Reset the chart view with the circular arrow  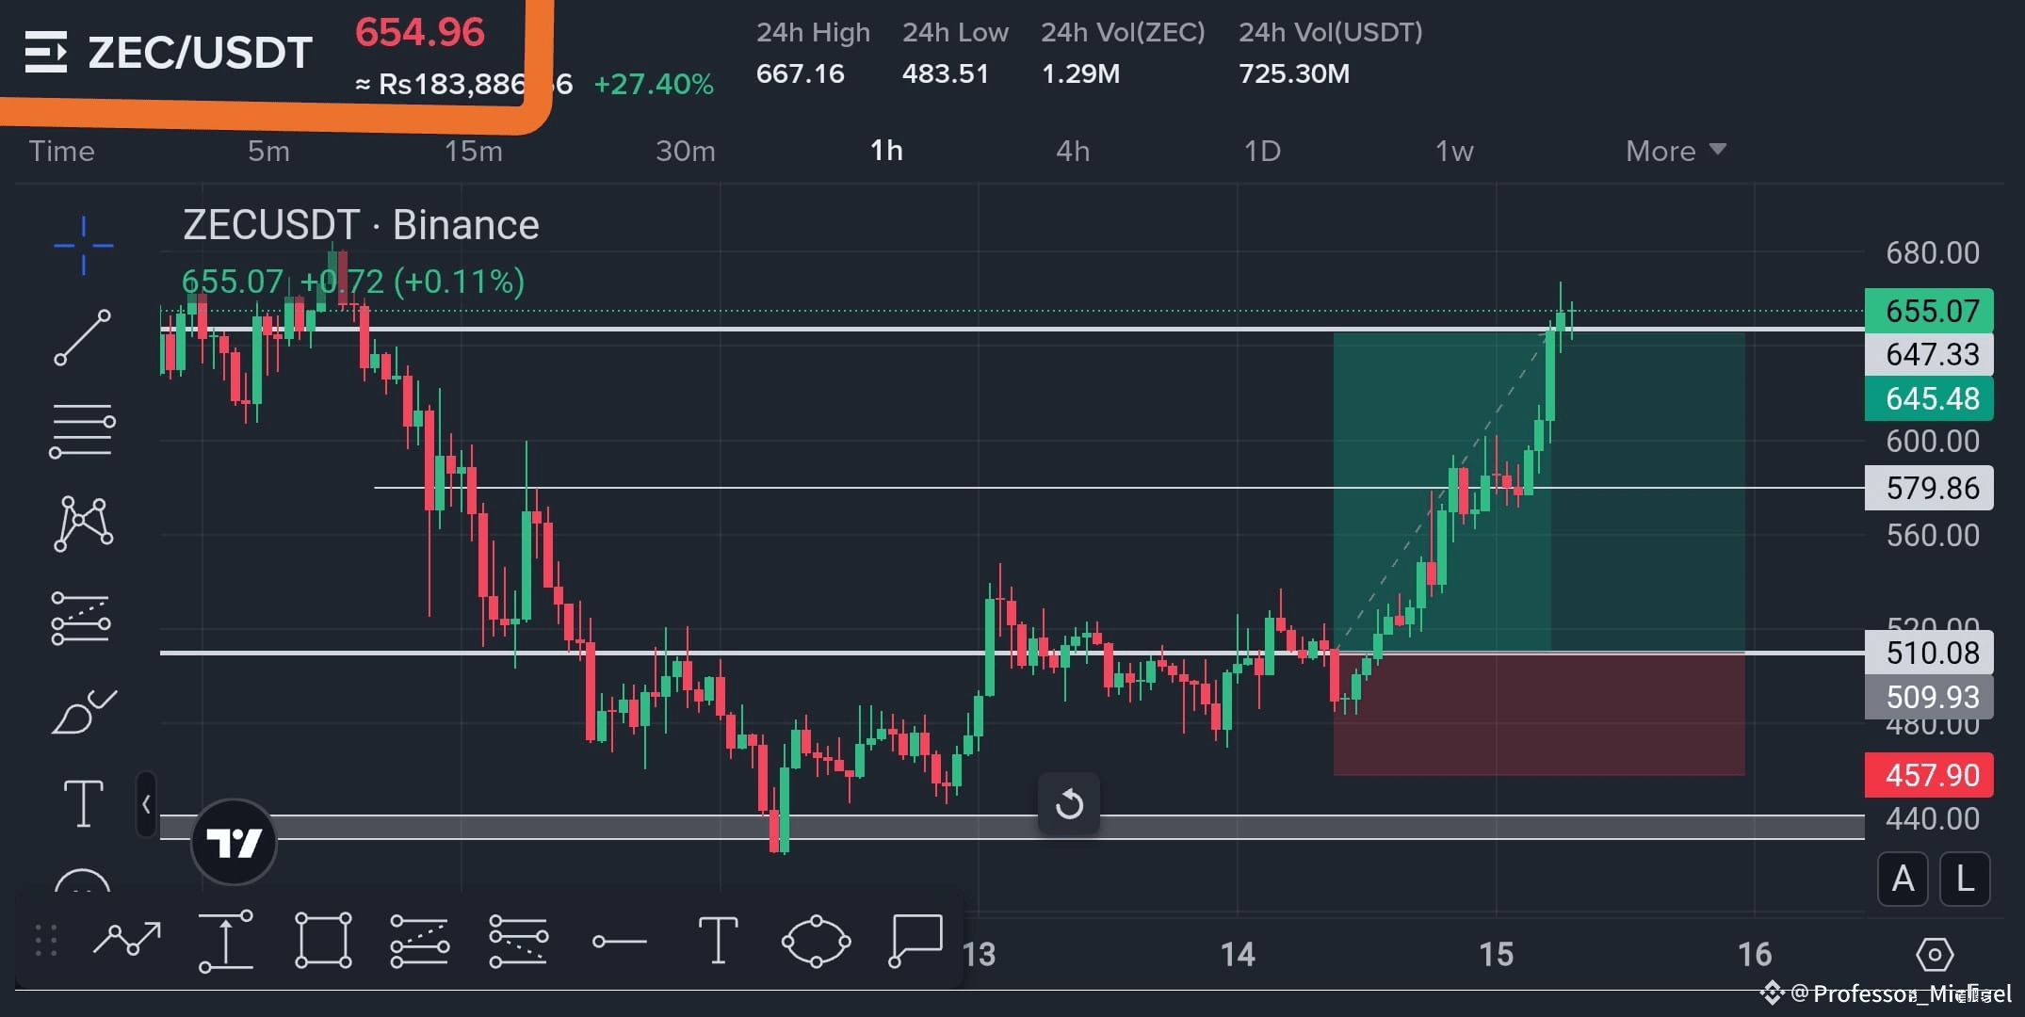pos(1069,804)
